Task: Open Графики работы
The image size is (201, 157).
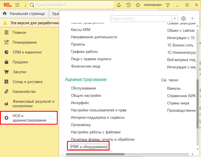Action: point(84,52)
